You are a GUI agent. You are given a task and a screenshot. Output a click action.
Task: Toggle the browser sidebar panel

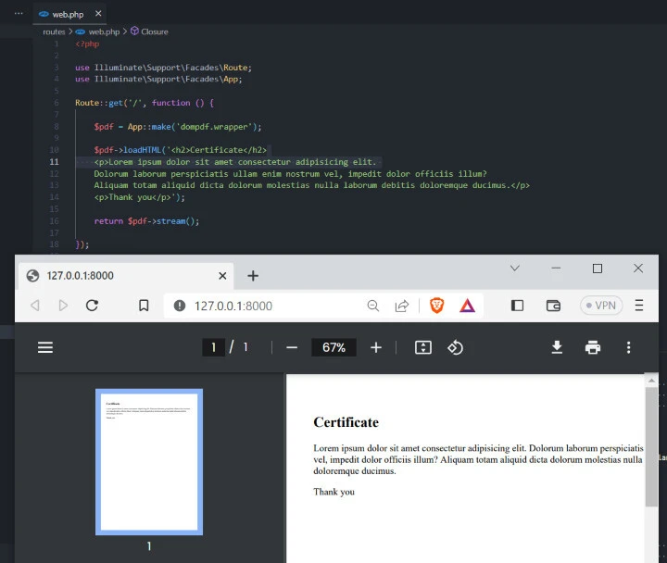[517, 306]
